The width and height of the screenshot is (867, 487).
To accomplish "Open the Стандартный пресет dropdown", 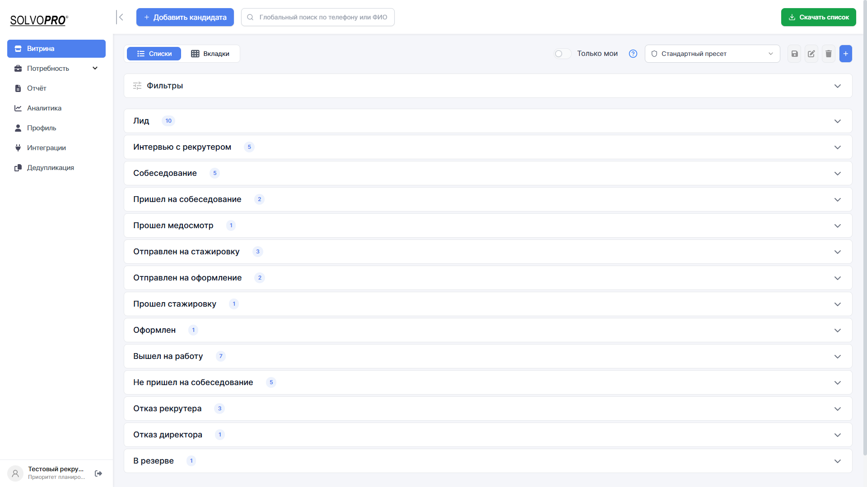I will point(712,54).
